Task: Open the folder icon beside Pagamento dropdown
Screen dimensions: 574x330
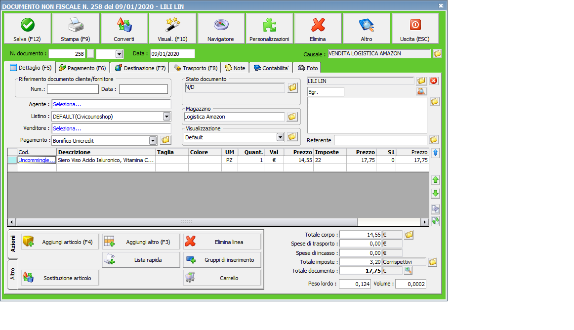Action: [165, 140]
